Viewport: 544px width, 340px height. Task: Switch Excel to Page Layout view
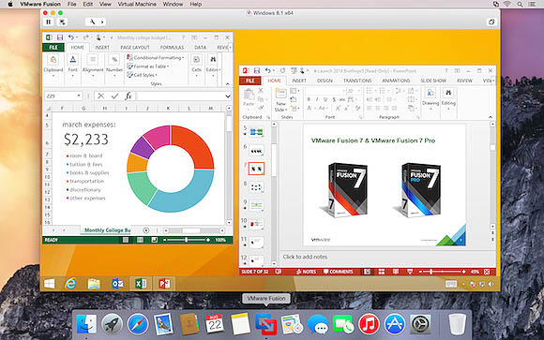pyautogui.click(x=140, y=240)
